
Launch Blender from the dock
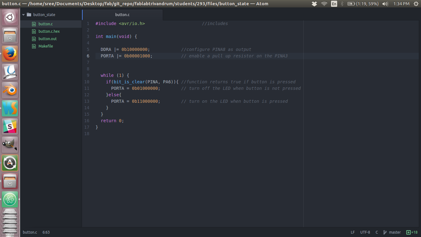[10, 90]
